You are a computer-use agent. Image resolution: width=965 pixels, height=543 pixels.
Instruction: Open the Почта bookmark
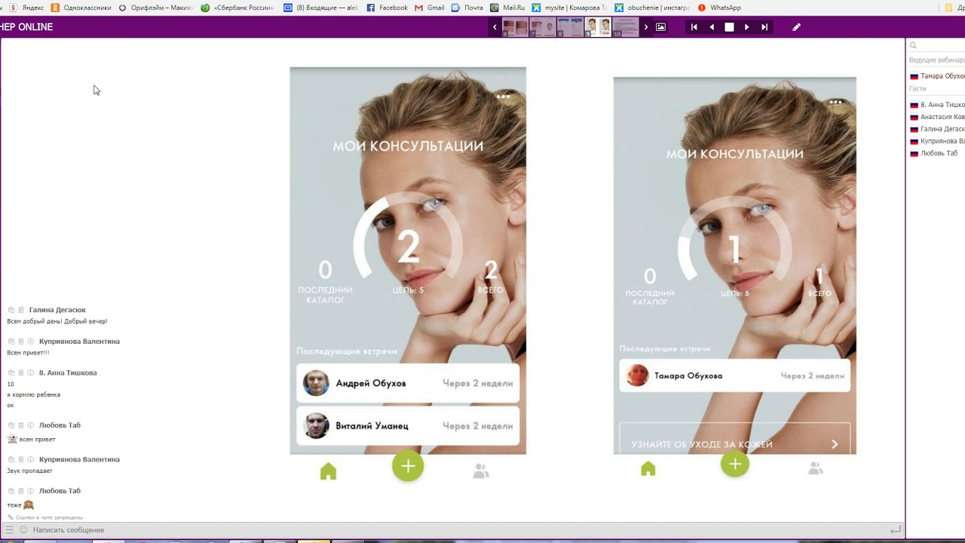pyautogui.click(x=468, y=8)
